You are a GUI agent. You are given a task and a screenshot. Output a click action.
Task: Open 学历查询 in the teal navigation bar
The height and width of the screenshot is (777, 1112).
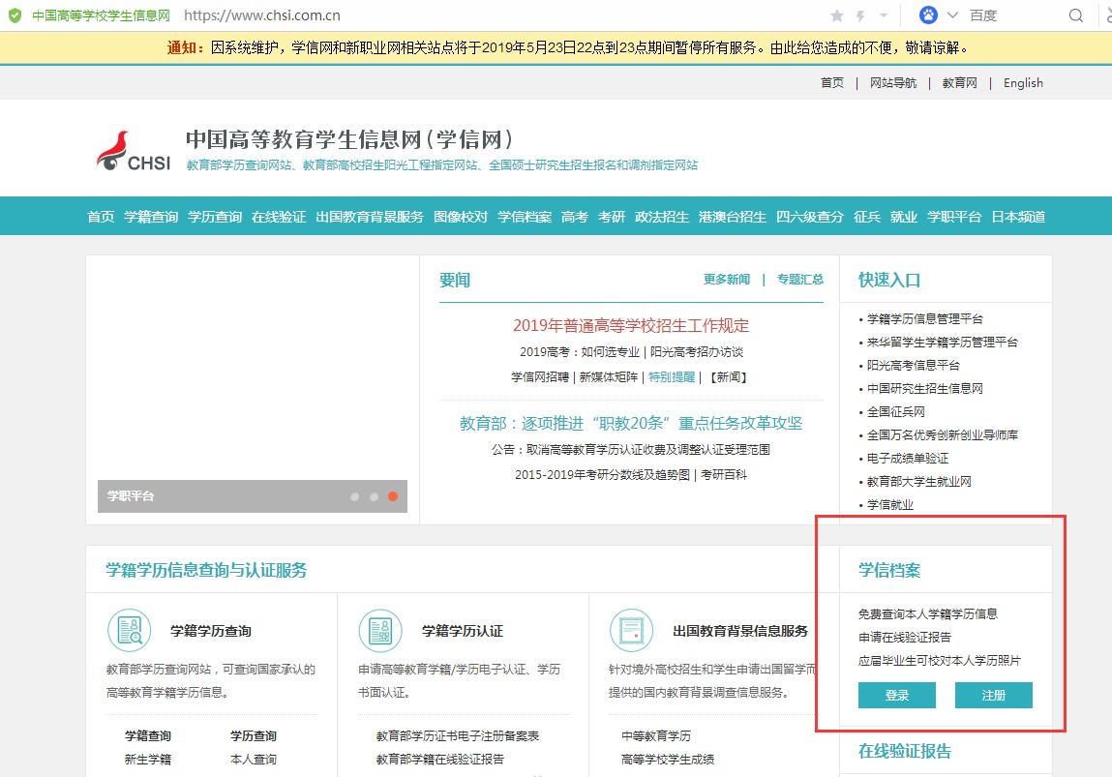[x=215, y=217]
